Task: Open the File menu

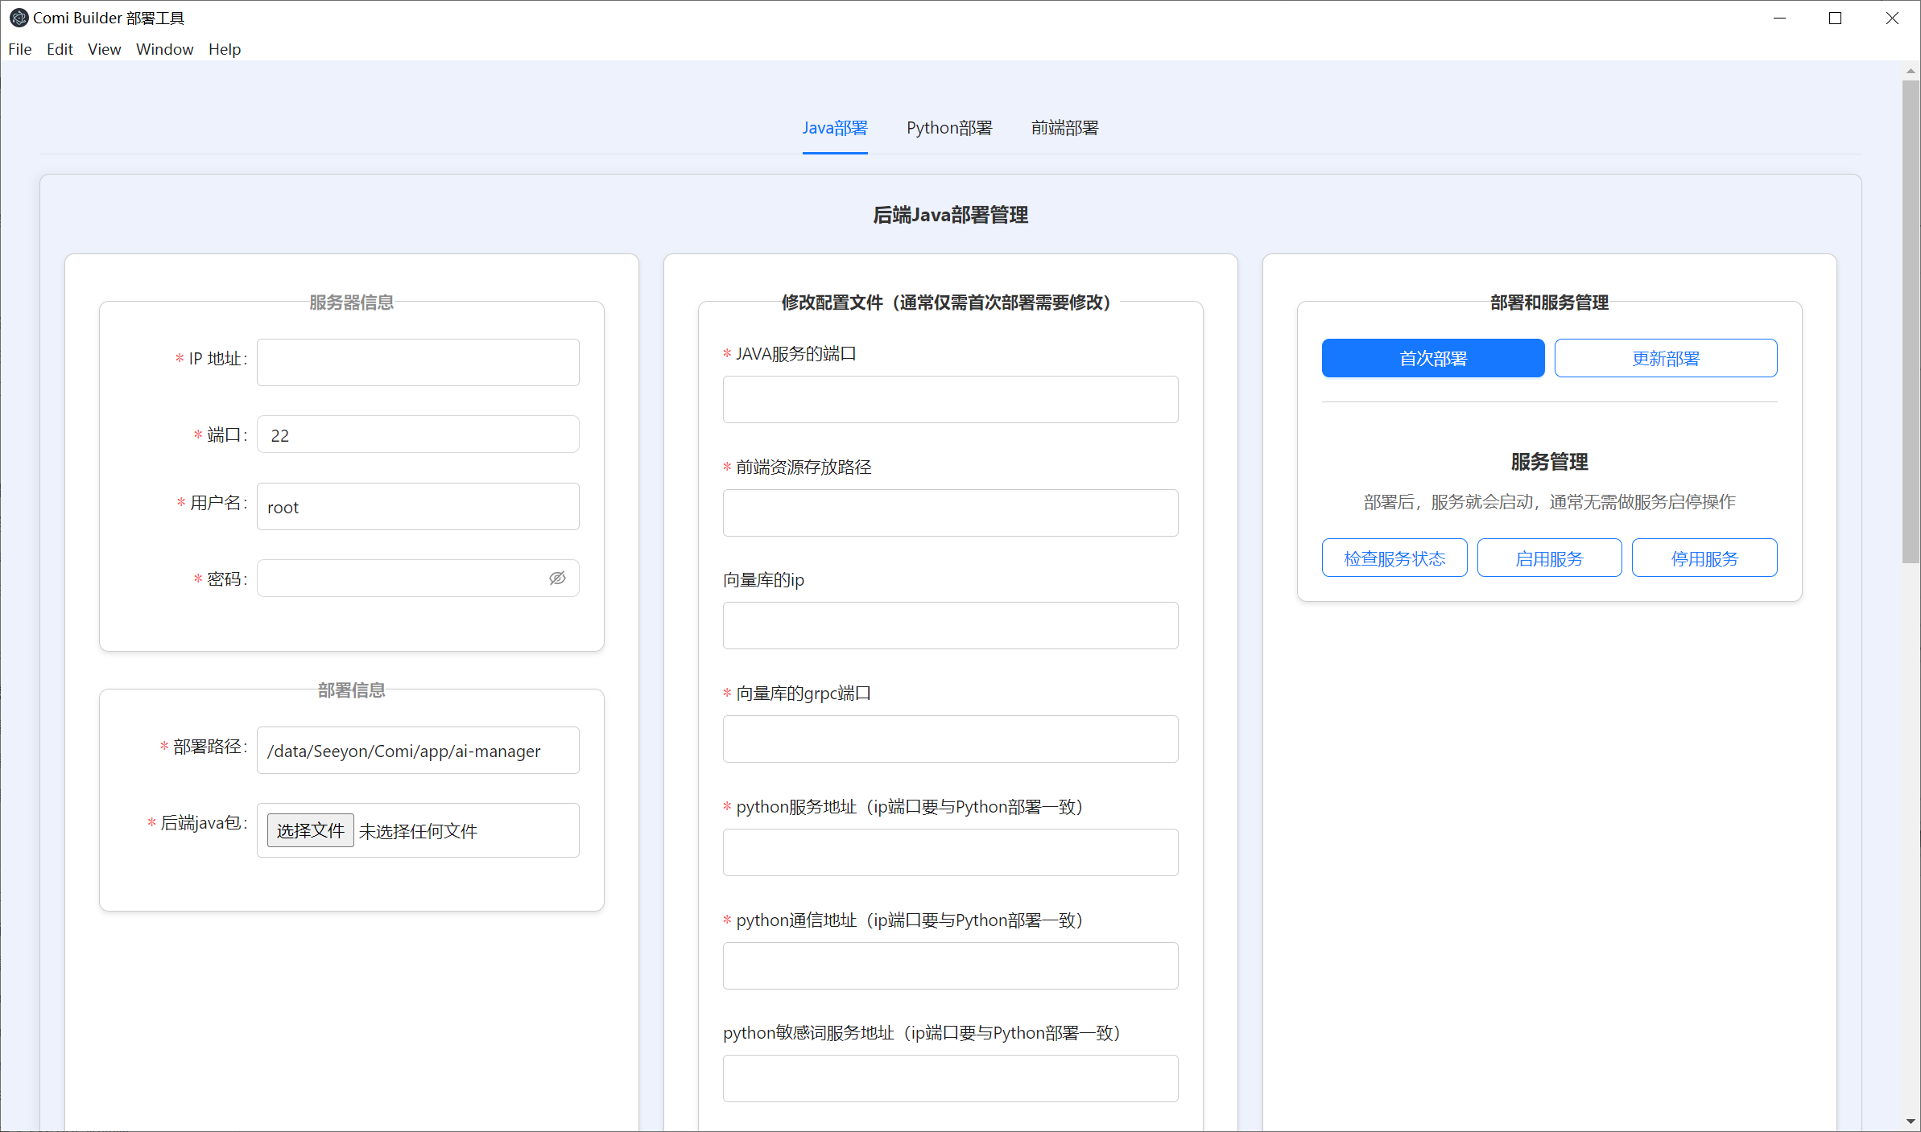Action: [x=20, y=49]
